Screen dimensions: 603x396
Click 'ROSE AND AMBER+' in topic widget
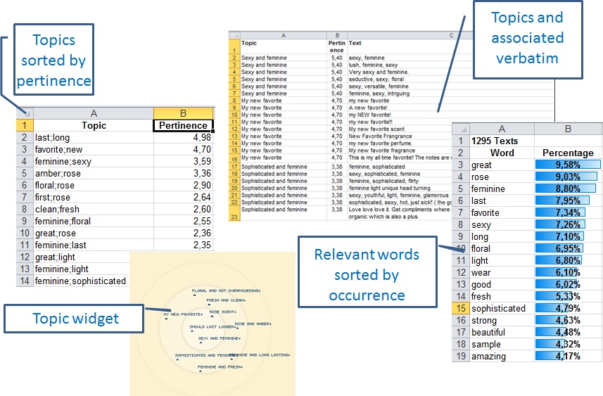tap(253, 324)
